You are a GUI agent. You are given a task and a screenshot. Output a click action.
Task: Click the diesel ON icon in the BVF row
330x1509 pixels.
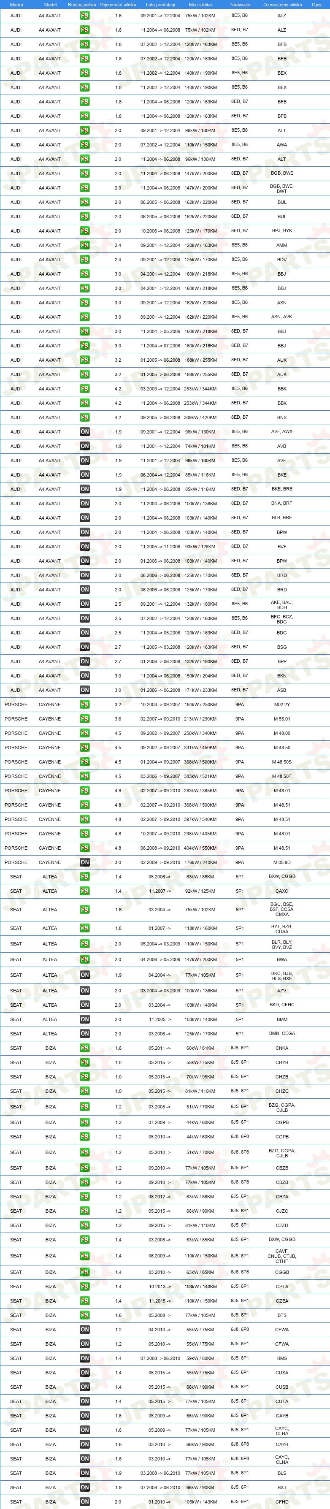coord(84,547)
